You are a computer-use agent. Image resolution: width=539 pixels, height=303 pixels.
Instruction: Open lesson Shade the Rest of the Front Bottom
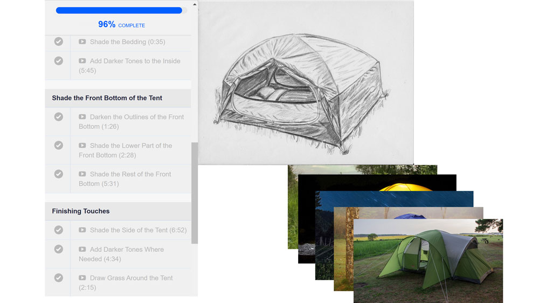pyautogui.click(x=125, y=179)
